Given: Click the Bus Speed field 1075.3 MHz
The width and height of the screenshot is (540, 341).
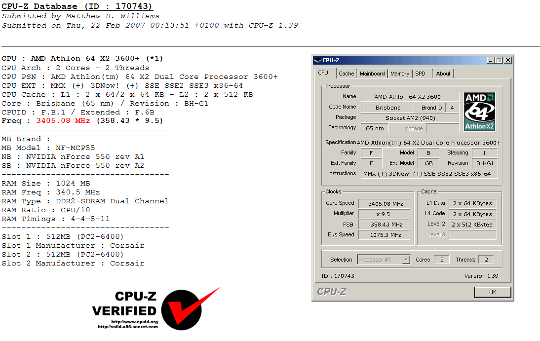Looking at the screenshot, I should click(385, 234).
